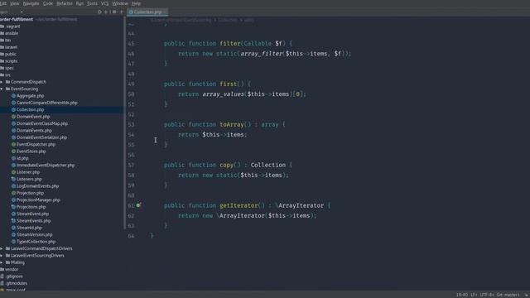Expand the LaravelCommandDispatchDrivers folder

(2, 248)
